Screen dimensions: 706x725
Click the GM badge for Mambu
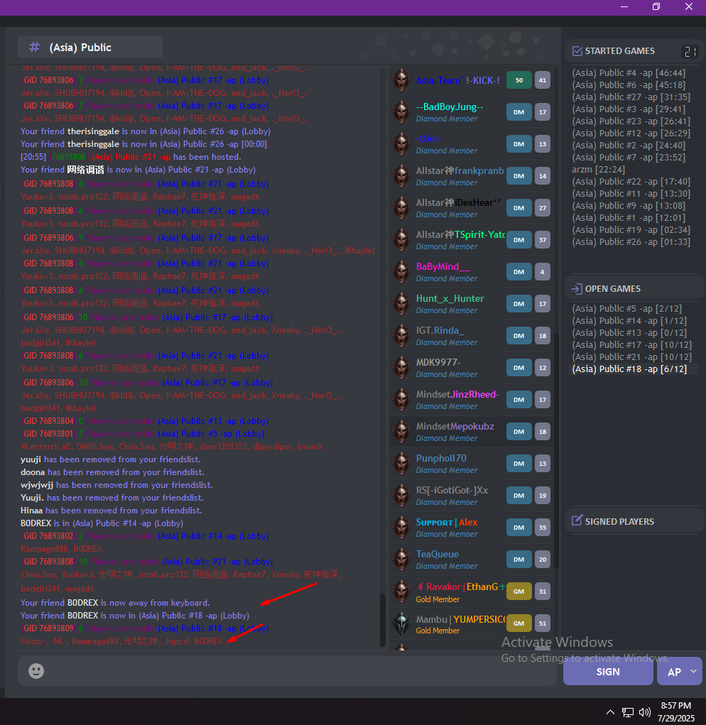(518, 623)
